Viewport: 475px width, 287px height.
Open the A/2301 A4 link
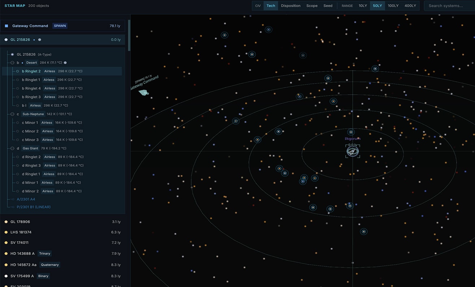(x=26, y=199)
